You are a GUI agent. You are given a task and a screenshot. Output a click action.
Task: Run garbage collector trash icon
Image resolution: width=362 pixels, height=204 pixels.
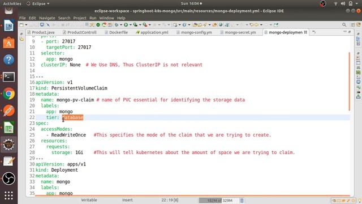242,201
